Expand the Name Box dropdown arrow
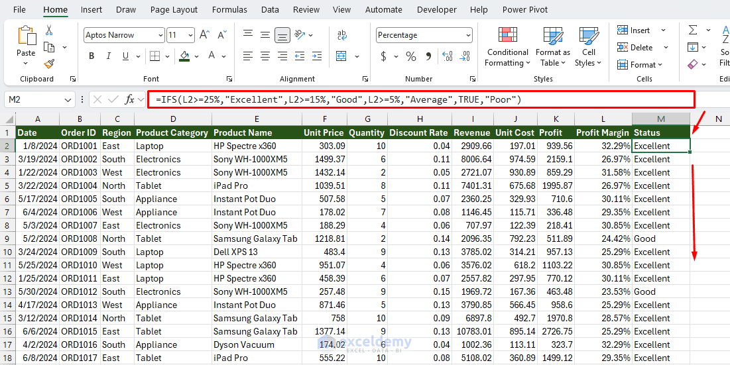730x365 pixels. 68,99
